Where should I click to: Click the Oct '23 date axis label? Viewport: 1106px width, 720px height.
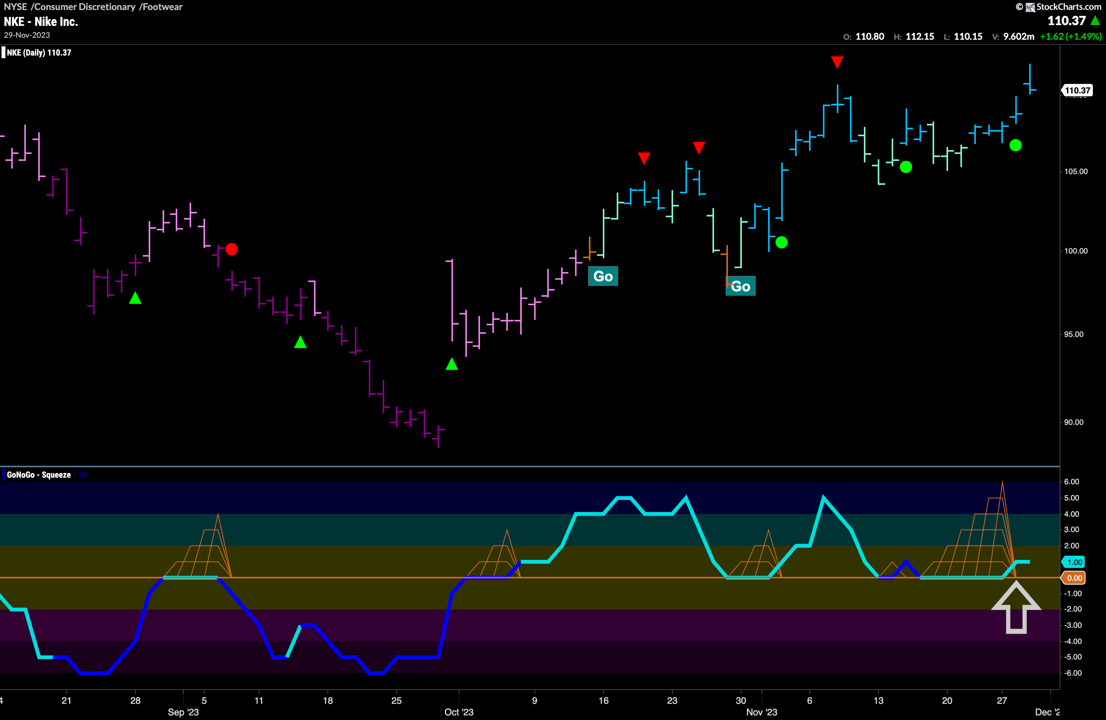pos(459,712)
